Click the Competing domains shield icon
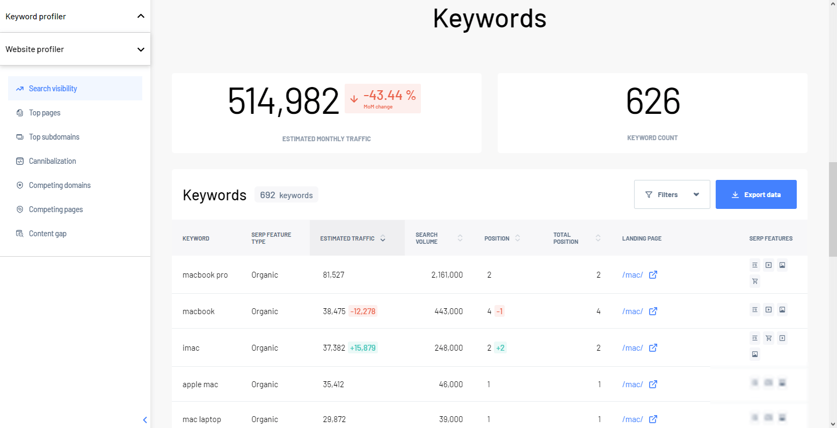The height and width of the screenshot is (428, 837). click(20, 185)
